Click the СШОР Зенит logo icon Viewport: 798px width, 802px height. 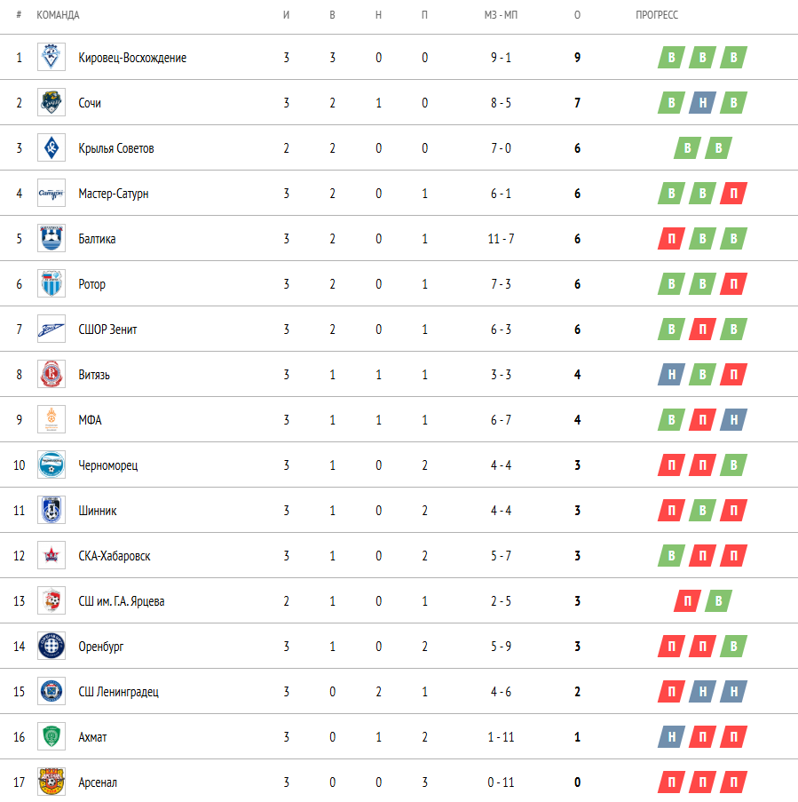tap(51, 330)
